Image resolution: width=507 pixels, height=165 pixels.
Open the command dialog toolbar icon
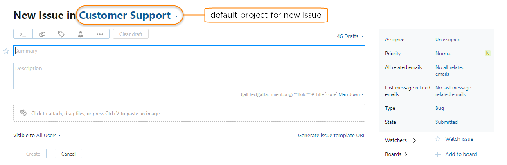(x=23, y=34)
